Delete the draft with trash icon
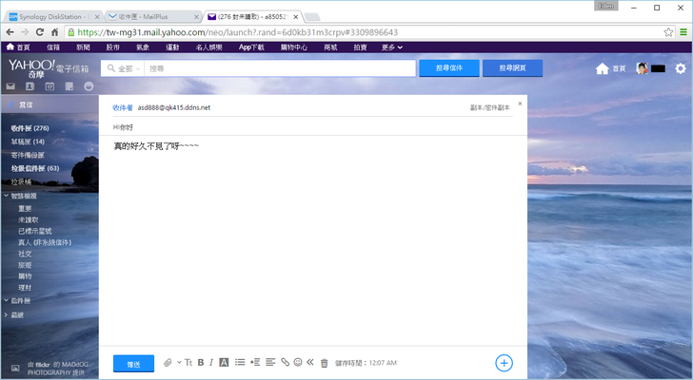 (x=324, y=363)
